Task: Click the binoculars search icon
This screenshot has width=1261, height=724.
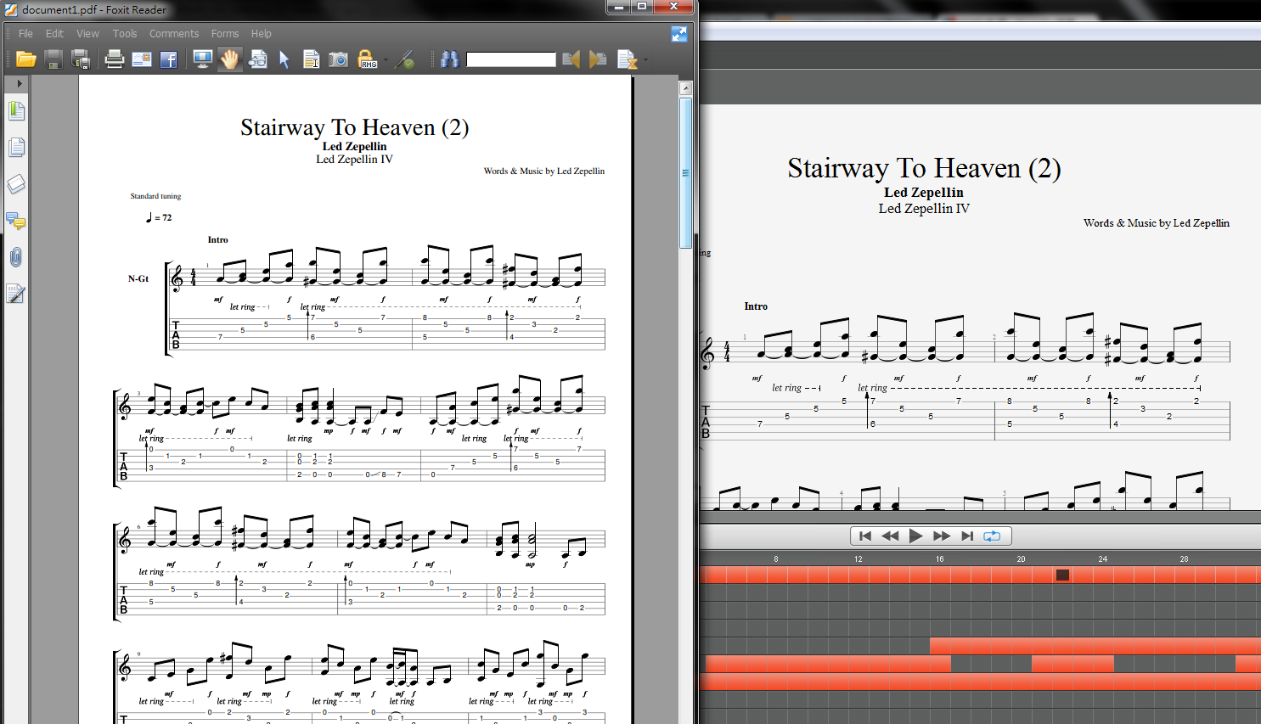Action: coord(449,59)
